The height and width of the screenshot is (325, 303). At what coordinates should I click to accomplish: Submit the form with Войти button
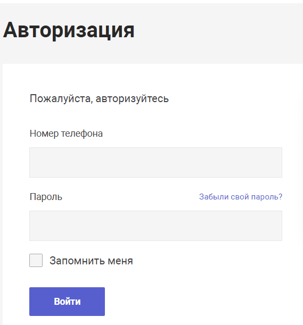pyautogui.click(x=67, y=302)
